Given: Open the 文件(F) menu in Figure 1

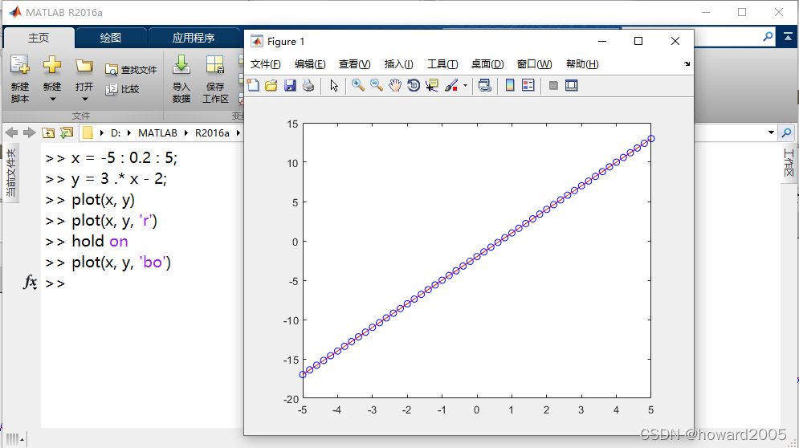Looking at the screenshot, I should (266, 64).
